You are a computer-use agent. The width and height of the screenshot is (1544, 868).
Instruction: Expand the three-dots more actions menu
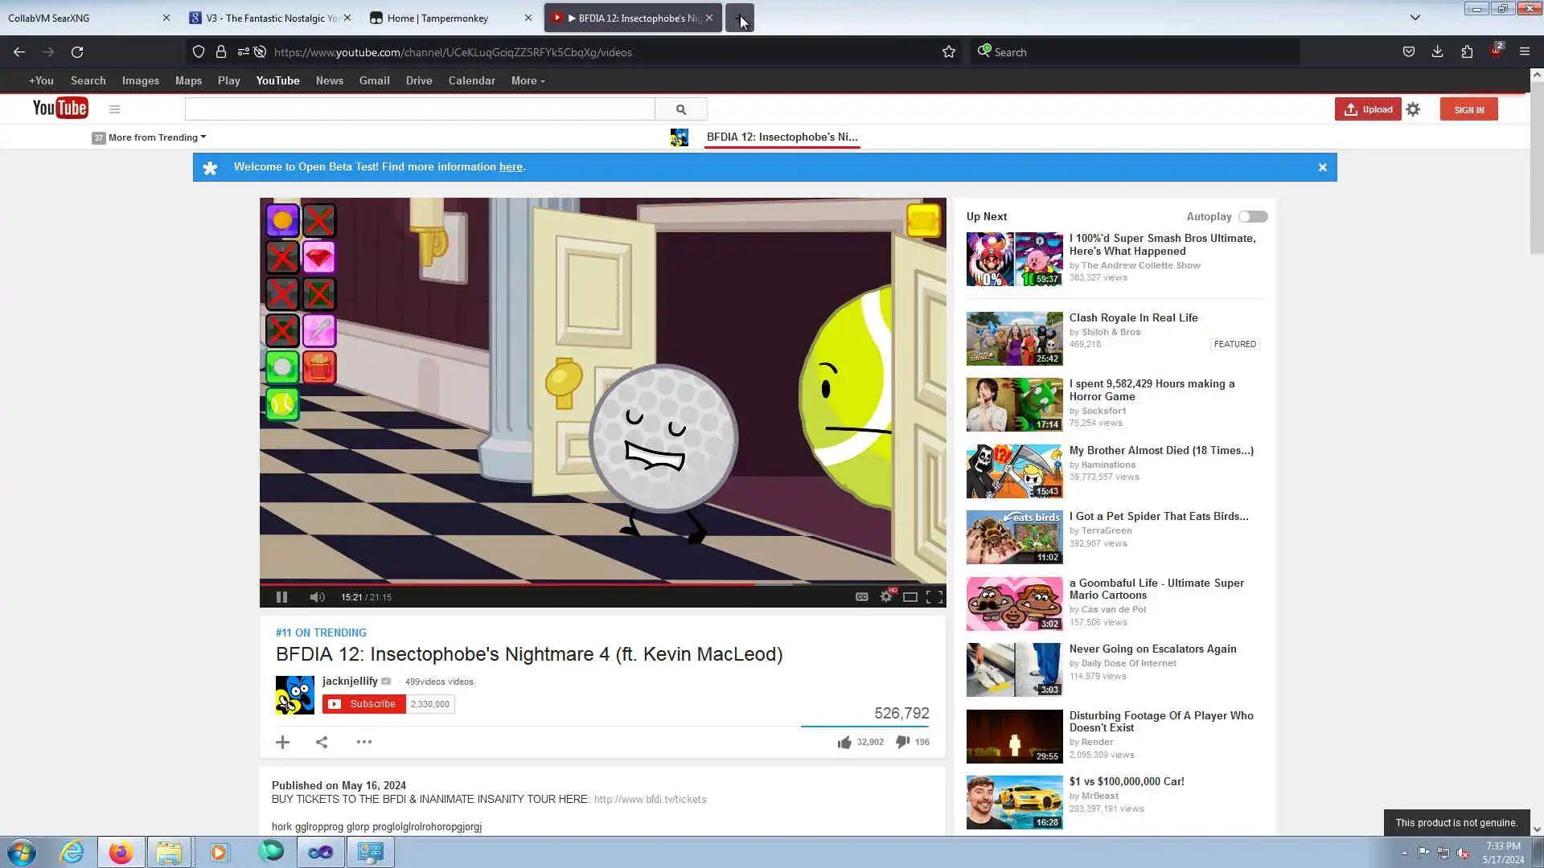pos(363,742)
